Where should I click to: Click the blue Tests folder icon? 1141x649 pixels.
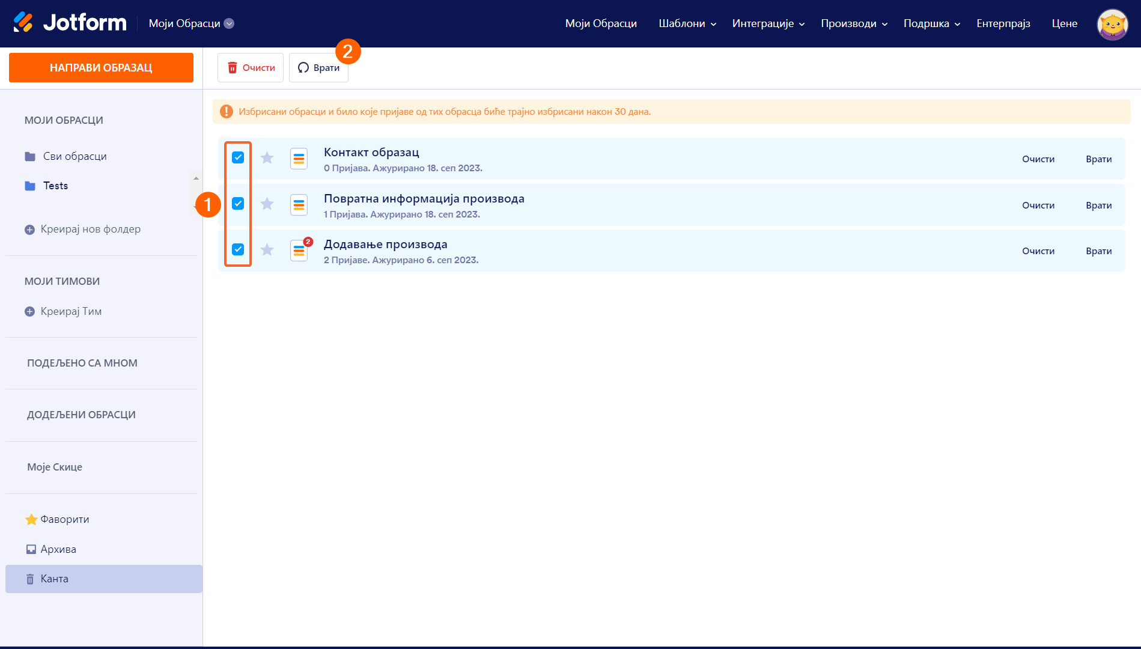pyautogui.click(x=30, y=186)
